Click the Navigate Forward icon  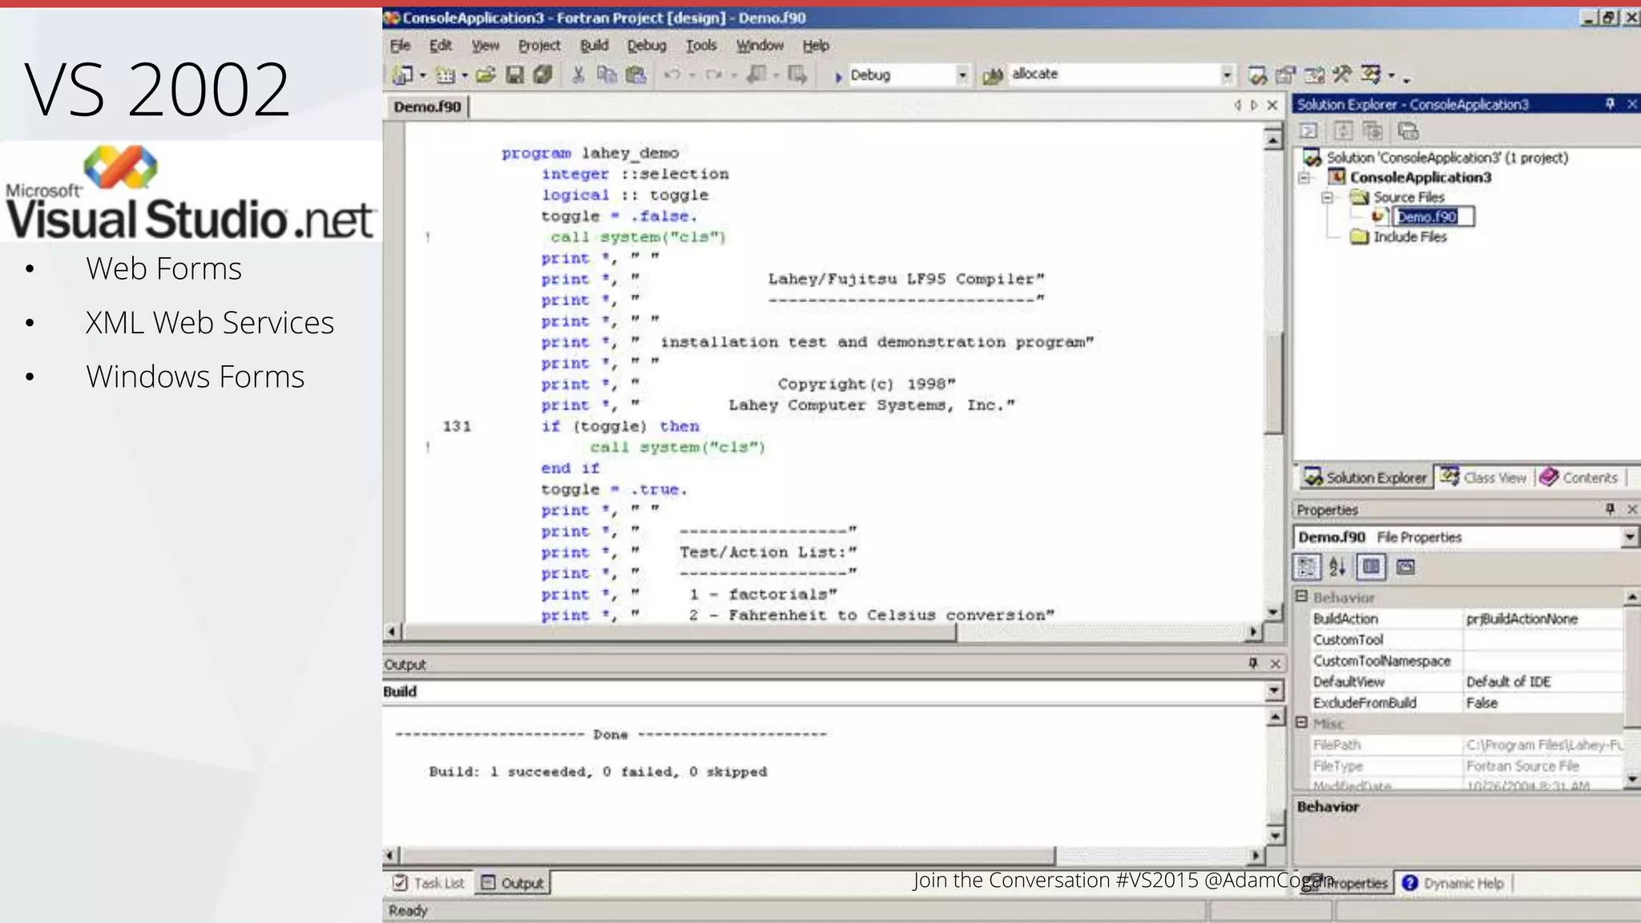coord(797,75)
